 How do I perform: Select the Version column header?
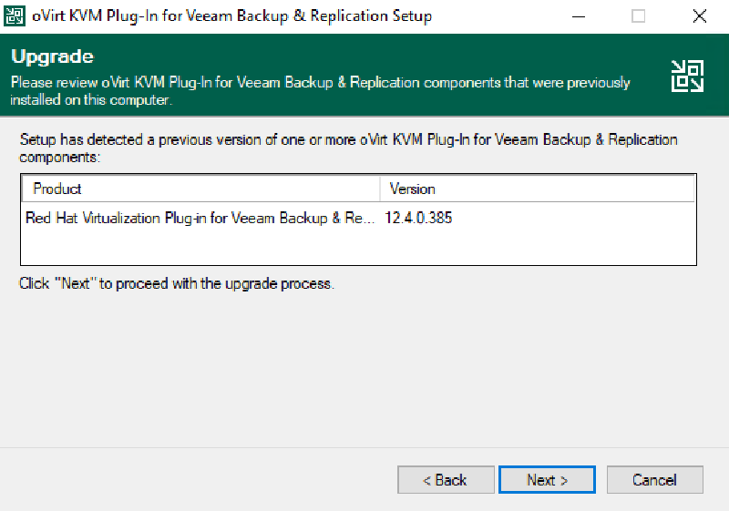coord(538,189)
